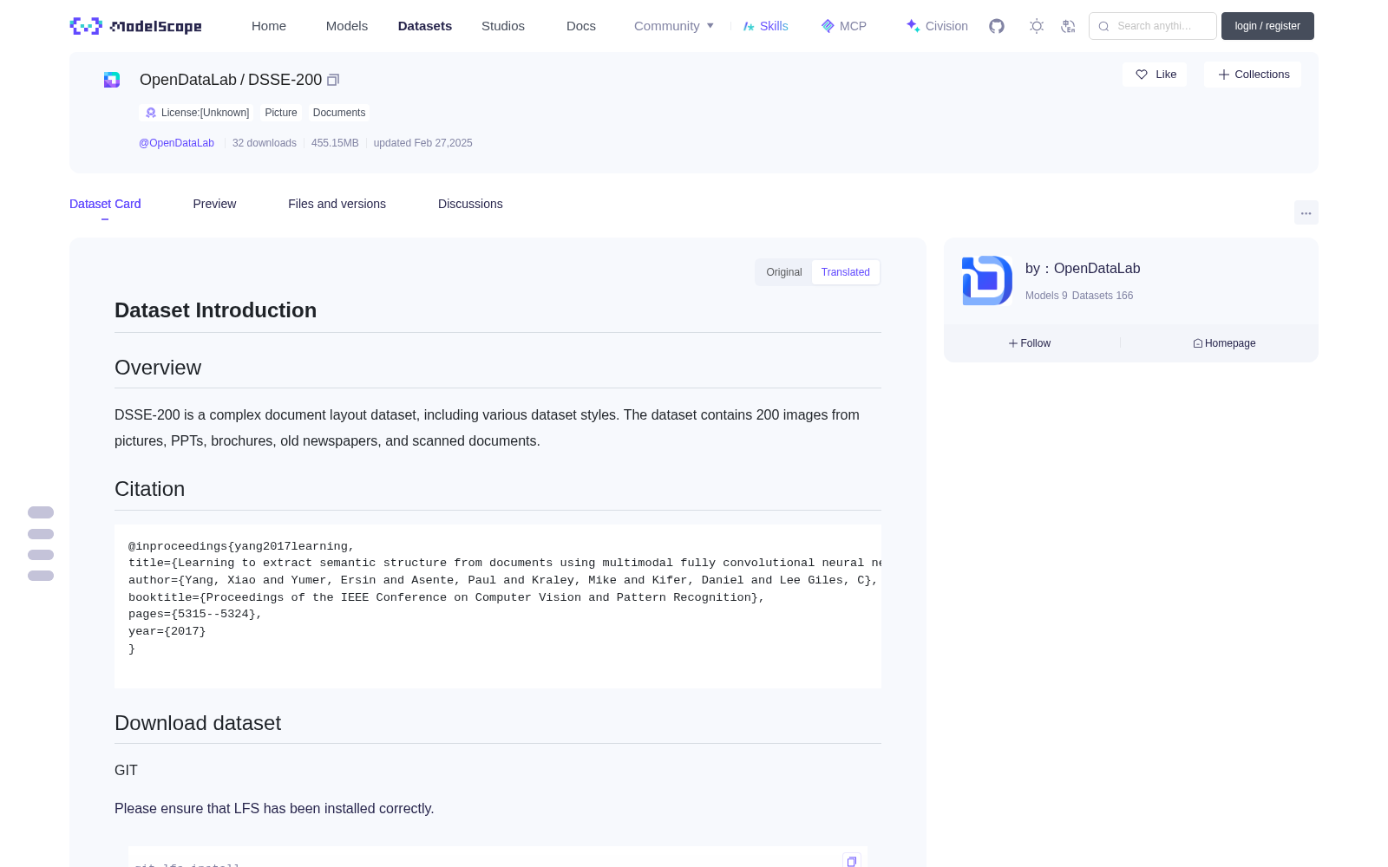Click the by: OpenDataLab organization name

pyautogui.click(x=1083, y=269)
